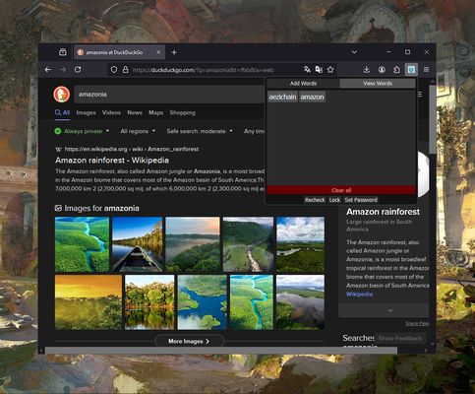The height and width of the screenshot is (394, 475).
Task: Open the blue river islands thumbnail
Action: (202, 302)
